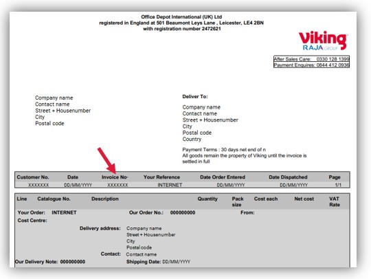
Task: Click the 'Catalogue No.' column header
Action: pos(54,199)
